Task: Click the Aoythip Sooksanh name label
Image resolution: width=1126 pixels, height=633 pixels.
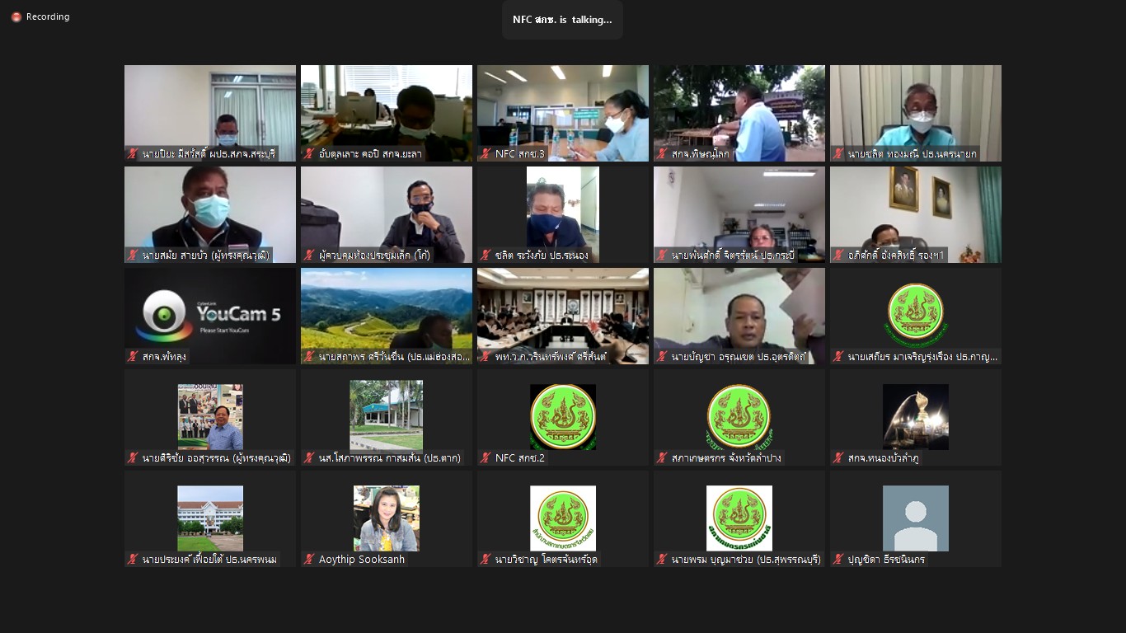Action: pyautogui.click(x=362, y=559)
